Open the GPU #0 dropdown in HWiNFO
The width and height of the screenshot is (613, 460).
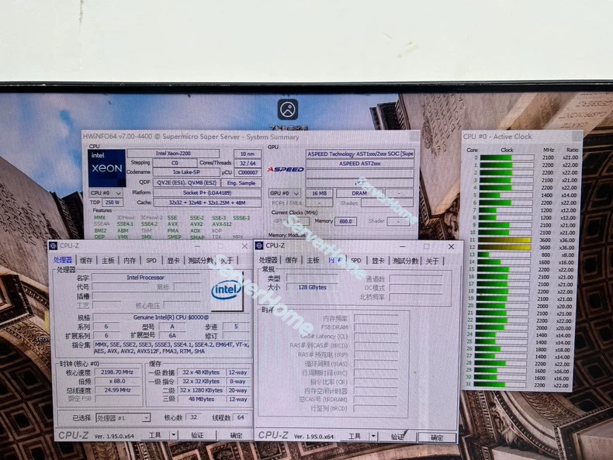284,193
